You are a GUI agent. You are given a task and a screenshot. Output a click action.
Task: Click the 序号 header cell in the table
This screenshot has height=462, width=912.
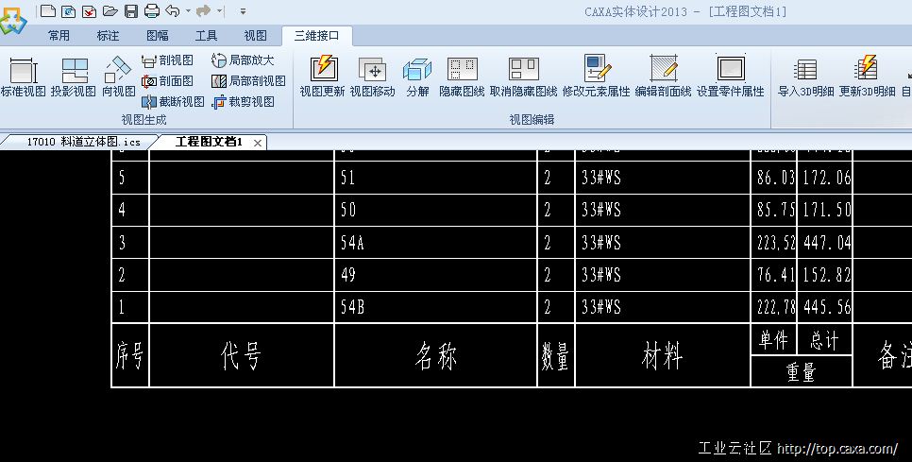tap(129, 355)
